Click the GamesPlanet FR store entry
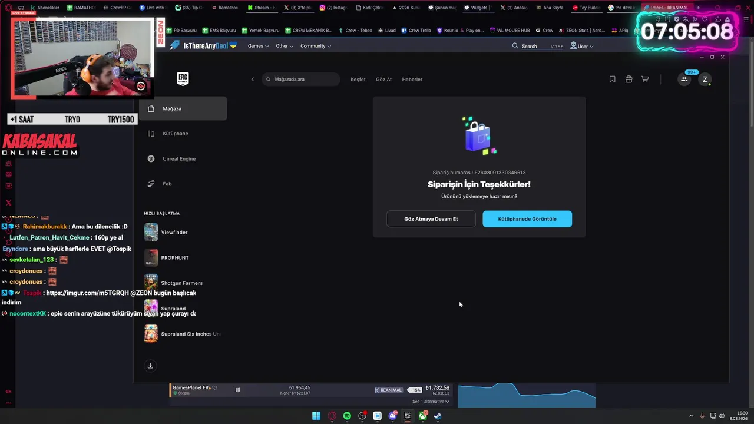Viewport: 754px width, 424px height. [x=191, y=388]
